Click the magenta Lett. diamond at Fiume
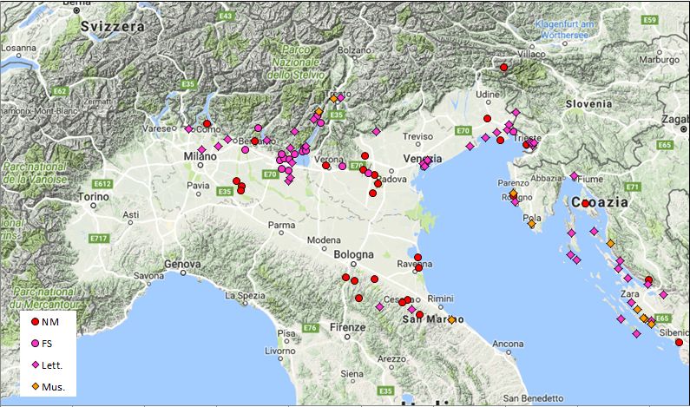Screen dimensions: 690x407 (x=574, y=176)
